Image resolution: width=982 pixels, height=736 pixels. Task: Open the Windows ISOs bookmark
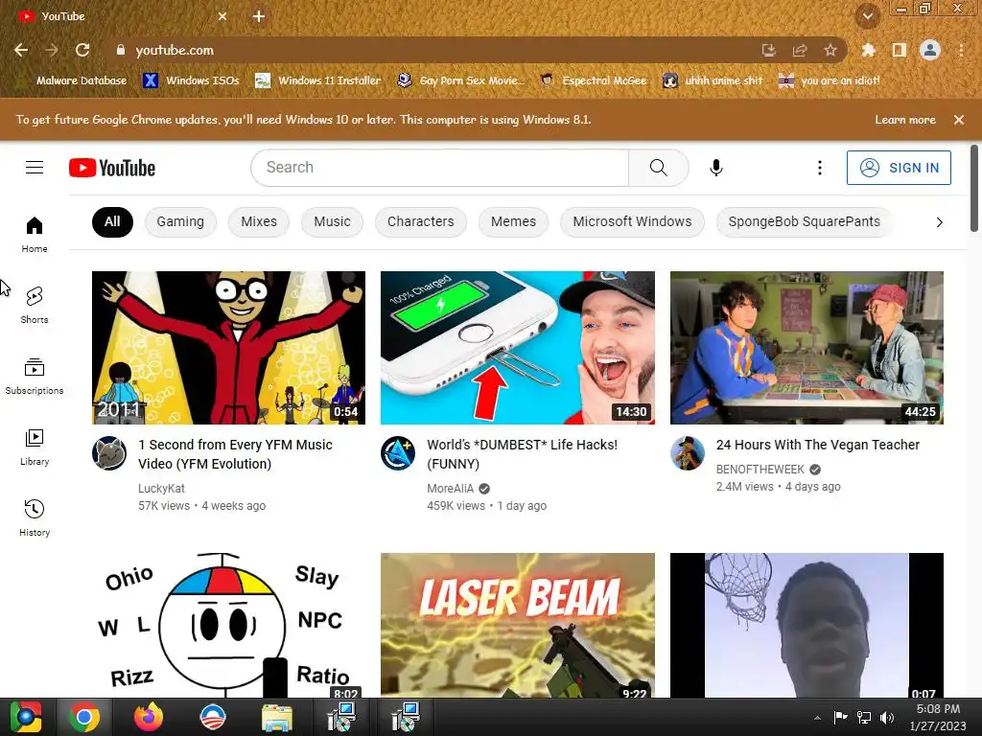[x=191, y=80]
